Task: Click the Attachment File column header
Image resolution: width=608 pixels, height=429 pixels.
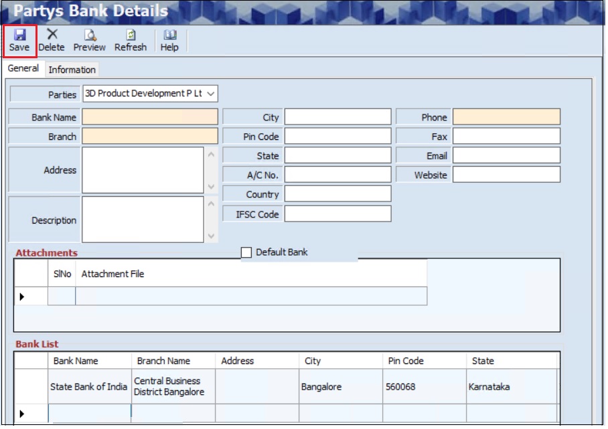Action: click(112, 274)
